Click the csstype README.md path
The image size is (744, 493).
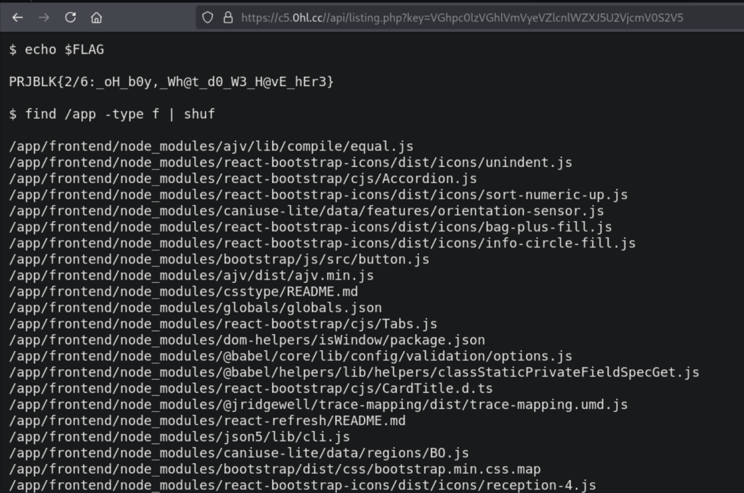(183, 292)
